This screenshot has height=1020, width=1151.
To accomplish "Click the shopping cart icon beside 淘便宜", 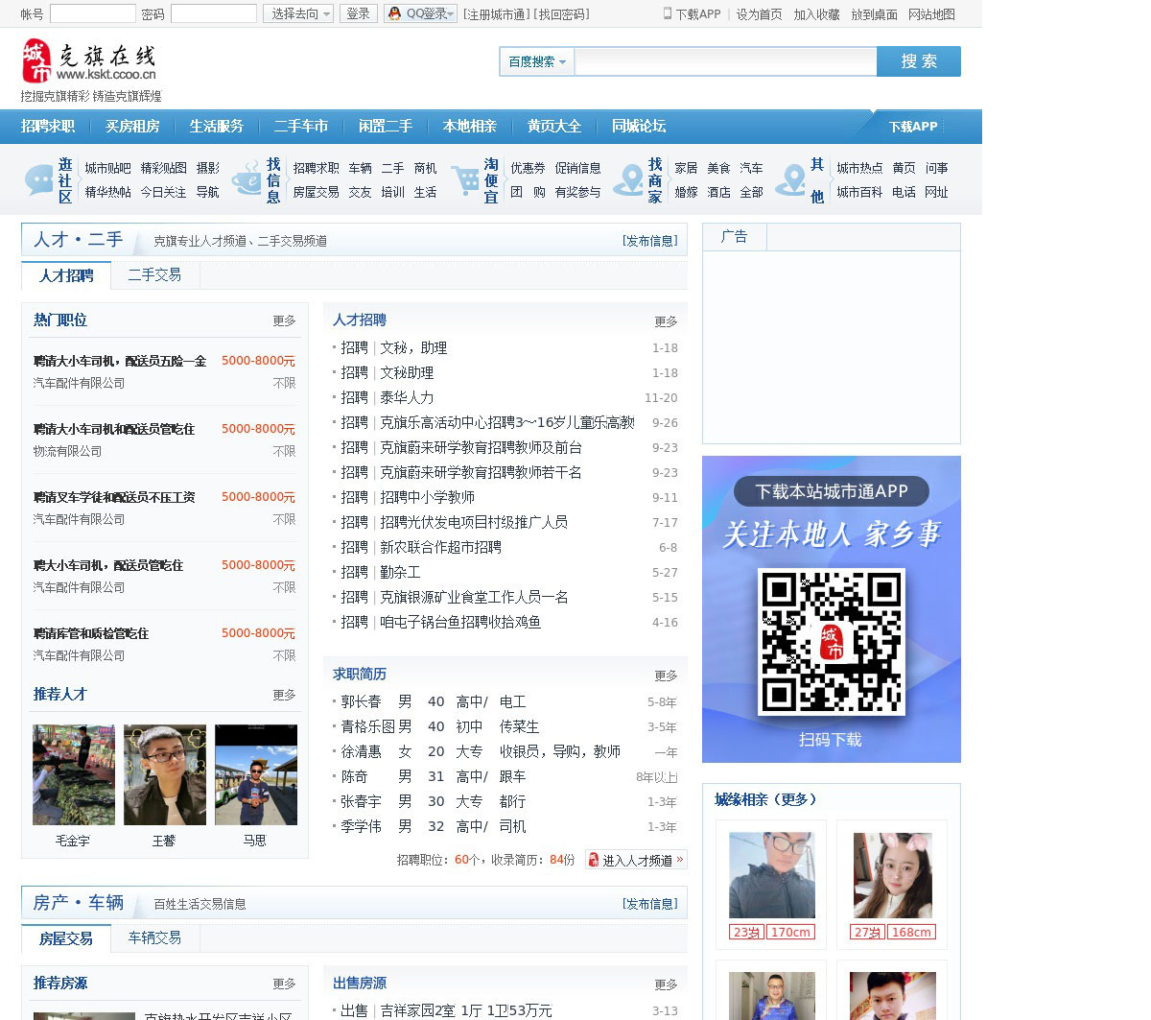I will pos(465,179).
